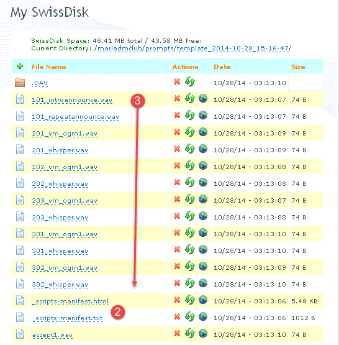Delete 301_vm_ogm1.wav using the red X
339x345 pixels.
(x=177, y=232)
